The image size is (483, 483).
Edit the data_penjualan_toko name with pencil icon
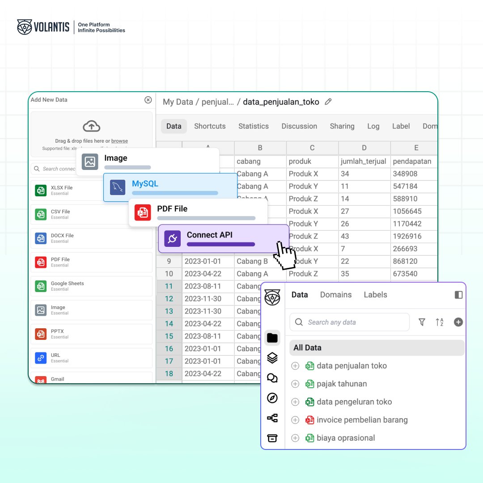328,102
